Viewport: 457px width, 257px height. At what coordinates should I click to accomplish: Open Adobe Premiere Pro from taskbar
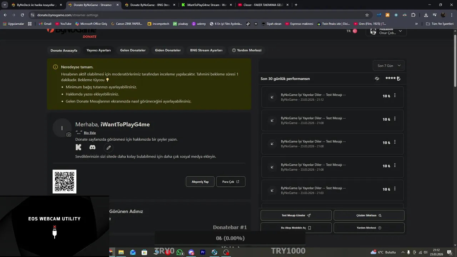(203, 252)
